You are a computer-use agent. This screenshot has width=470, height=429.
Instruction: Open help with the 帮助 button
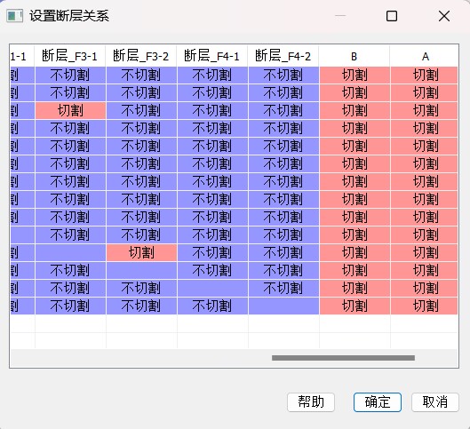pos(311,402)
